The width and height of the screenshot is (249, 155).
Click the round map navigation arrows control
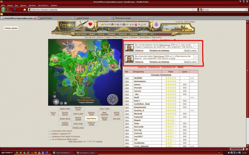[x=113, y=100]
